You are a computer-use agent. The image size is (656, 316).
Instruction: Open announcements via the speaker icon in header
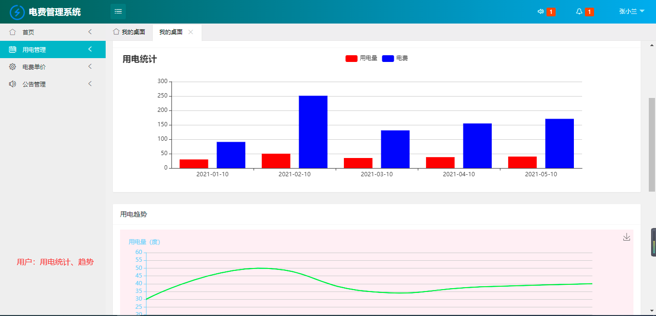click(541, 12)
